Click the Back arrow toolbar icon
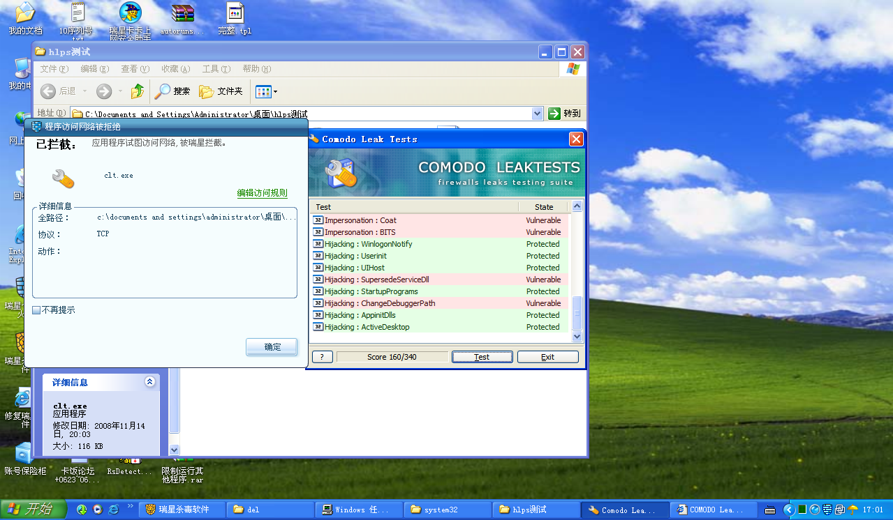 click(x=48, y=91)
